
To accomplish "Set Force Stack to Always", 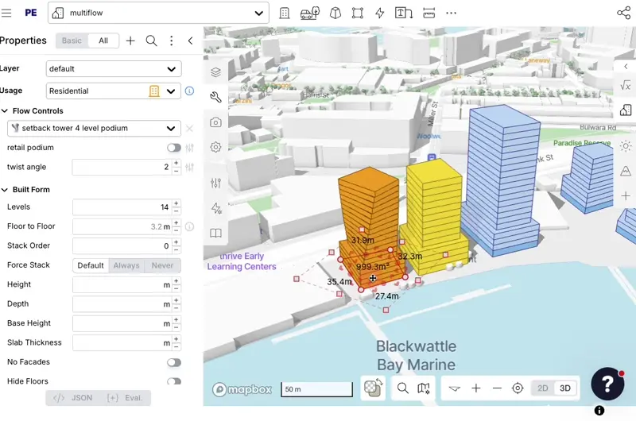I will [126, 265].
